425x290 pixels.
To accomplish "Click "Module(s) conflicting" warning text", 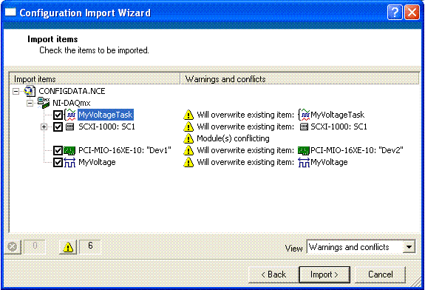I will (x=233, y=138).
